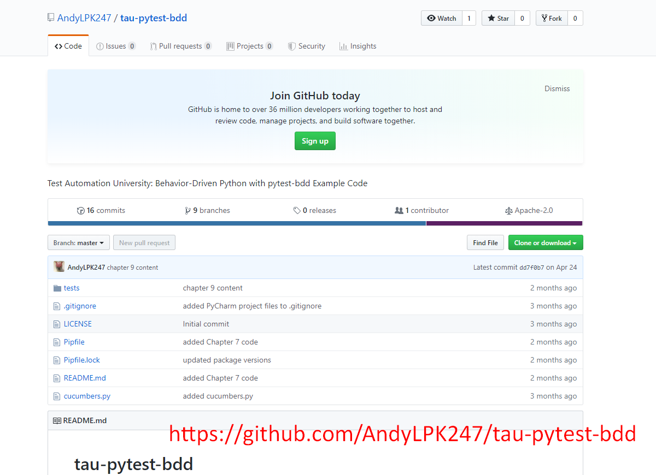Click the branch icon beside 9 branches
The image size is (656, 475).
pos(188,210)
